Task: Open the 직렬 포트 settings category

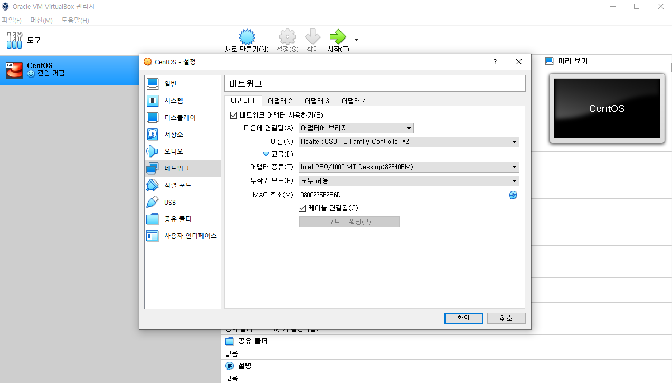Action: click(x=183, y=185)
